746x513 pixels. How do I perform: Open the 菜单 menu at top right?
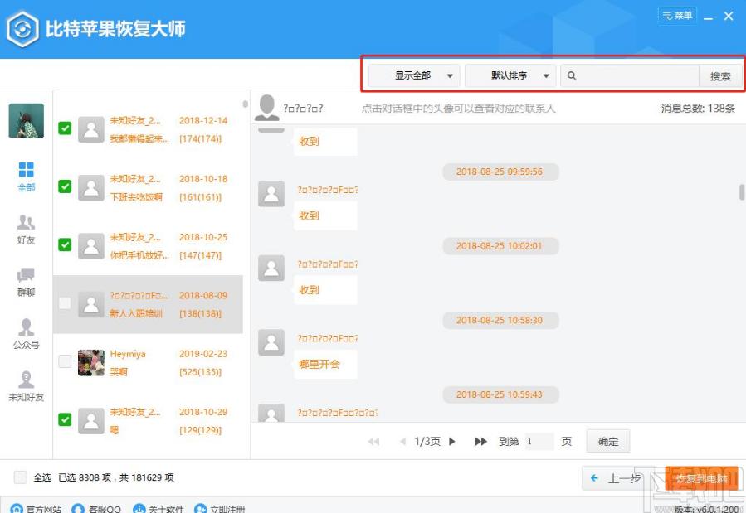[x=677, y=16]
